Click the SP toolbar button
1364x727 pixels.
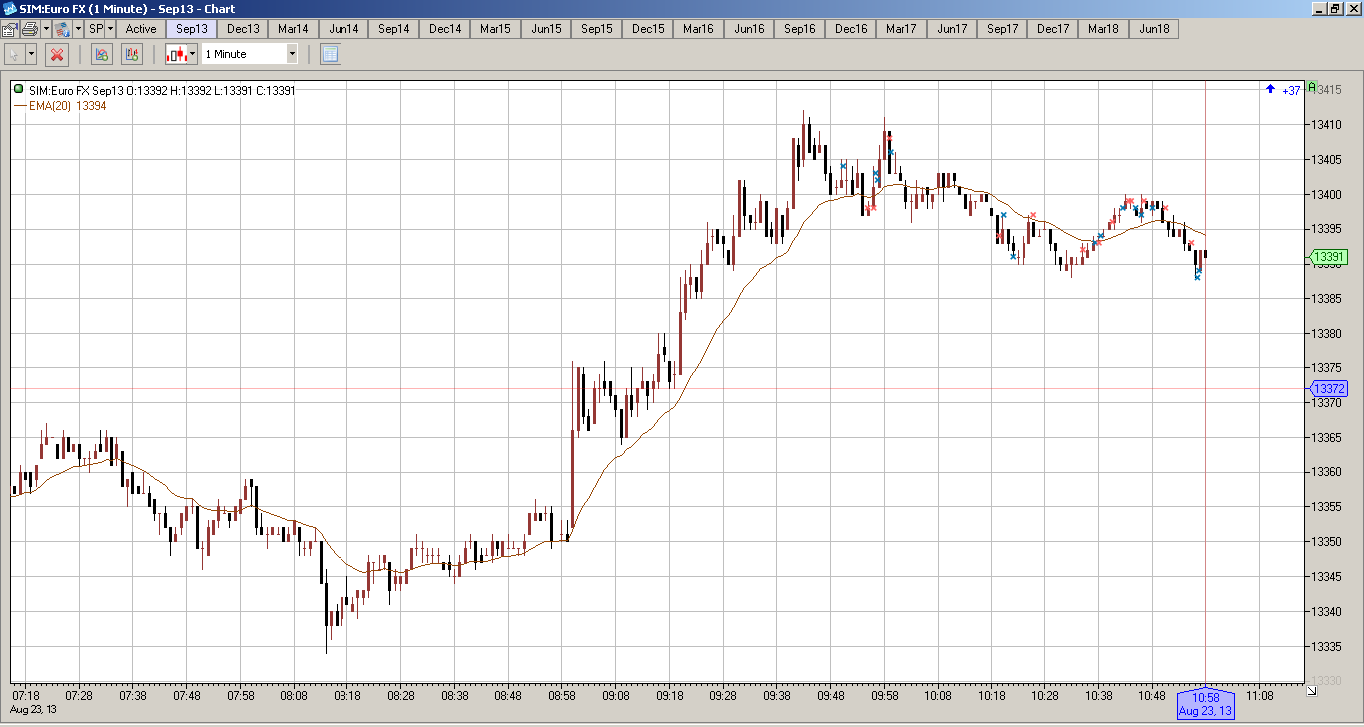point(96,29)
